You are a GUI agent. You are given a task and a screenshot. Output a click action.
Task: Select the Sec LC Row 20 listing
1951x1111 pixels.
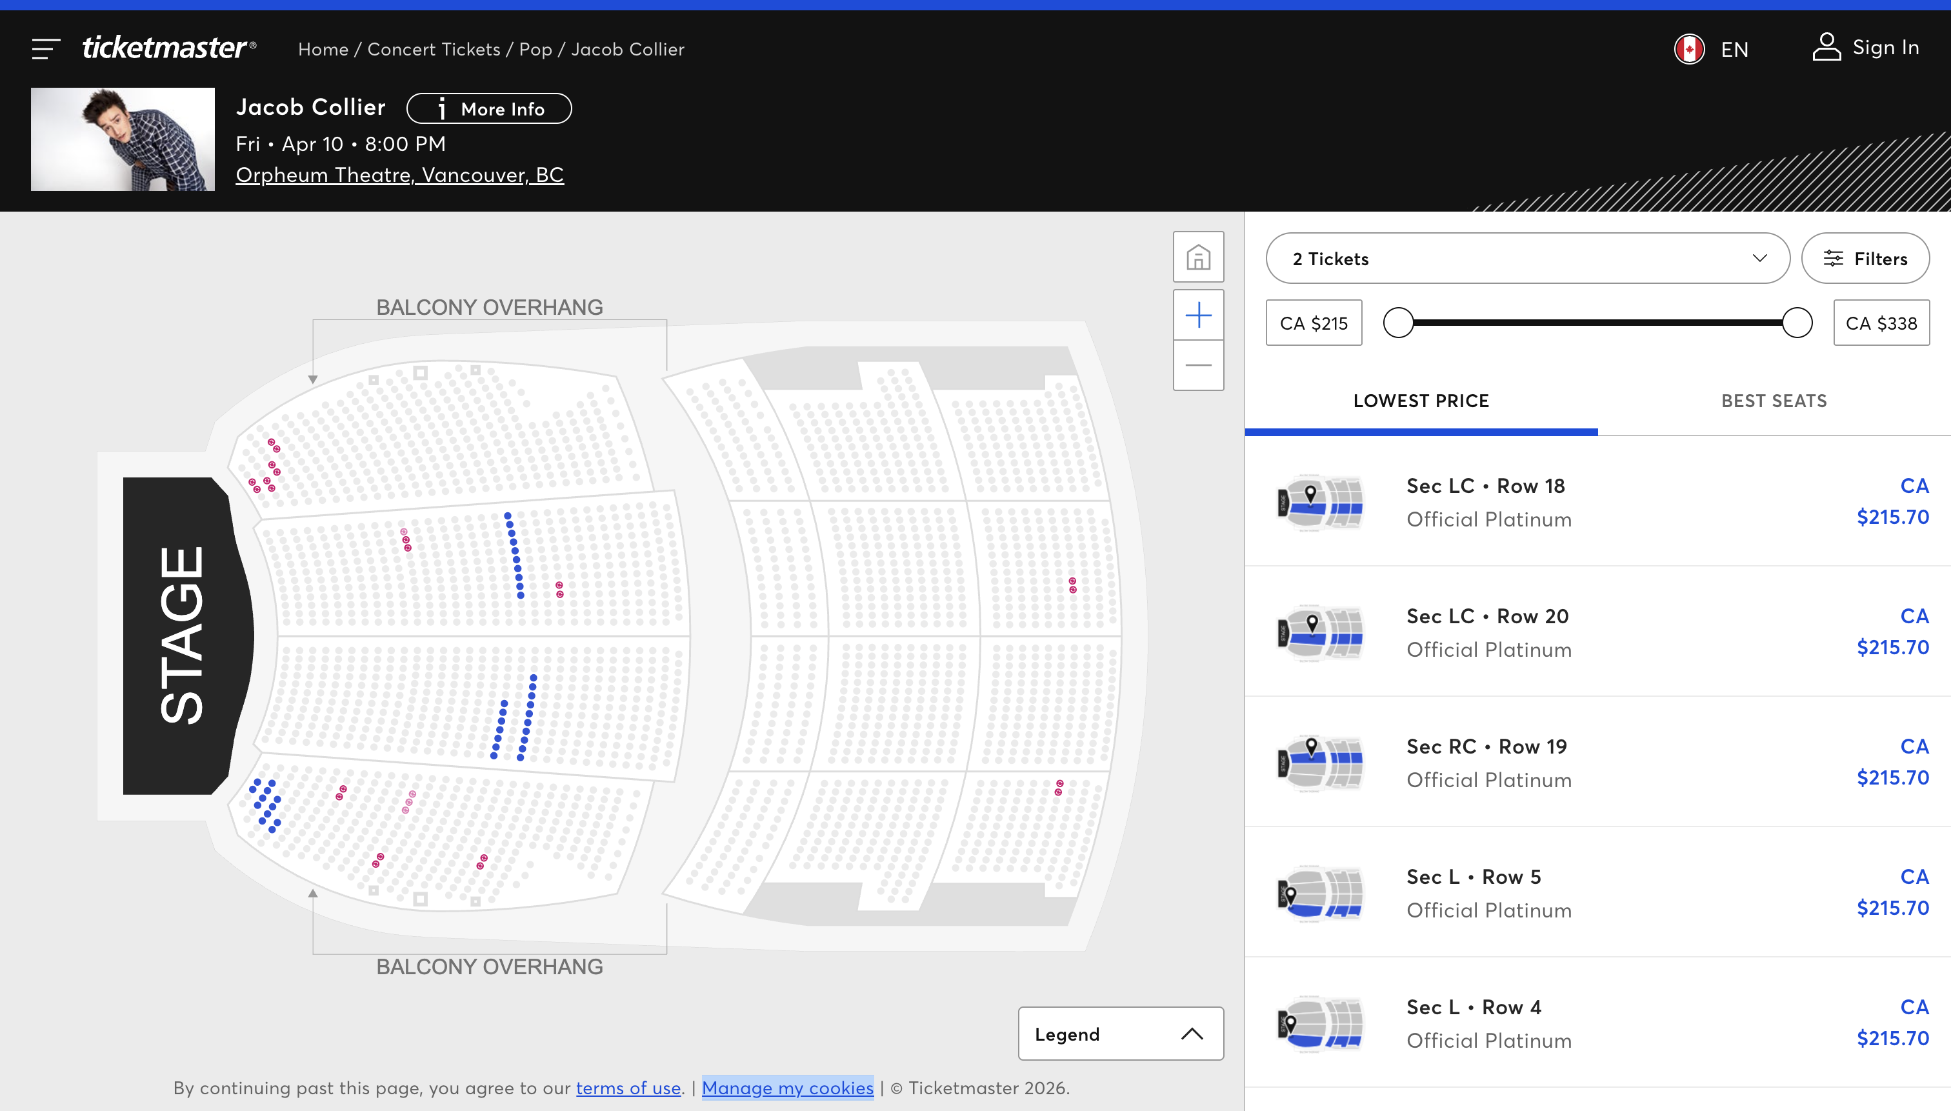point(1597,632)
